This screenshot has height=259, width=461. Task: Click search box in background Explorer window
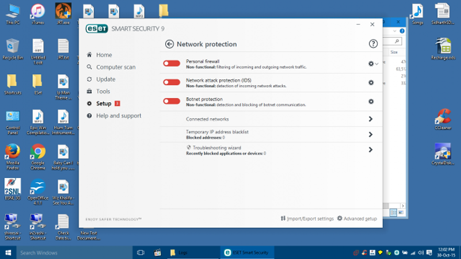(392, 41)
